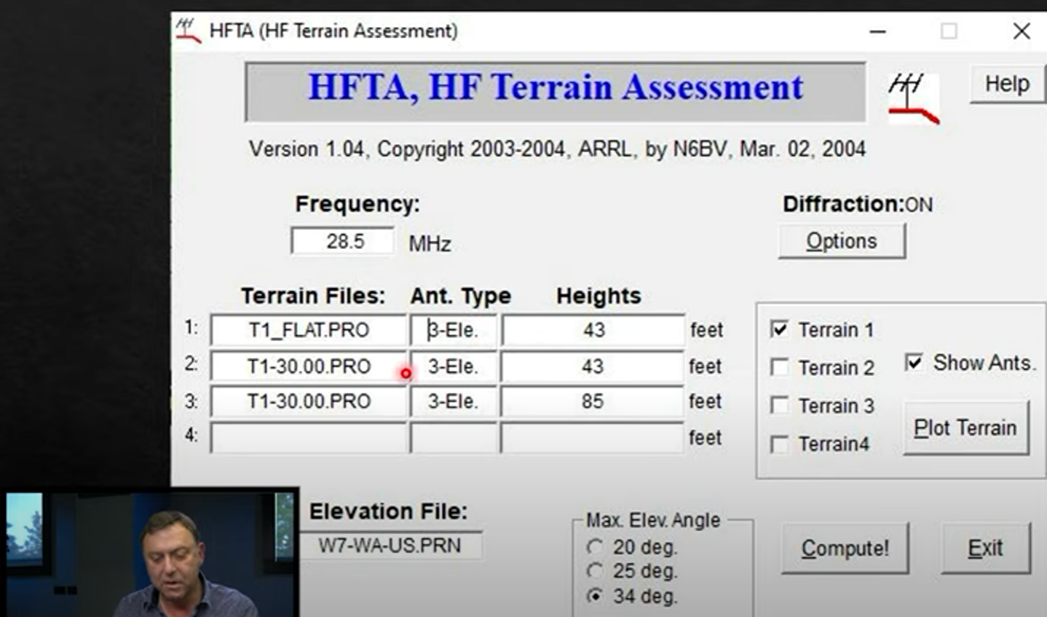This screenshot has height=617, width=1047.
Task: Click the Max. Elev. Angle group label
Action: coord(653,520)
